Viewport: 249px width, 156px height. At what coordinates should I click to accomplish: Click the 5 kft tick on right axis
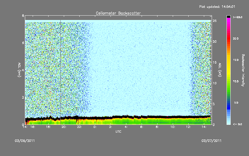[214, 104]
